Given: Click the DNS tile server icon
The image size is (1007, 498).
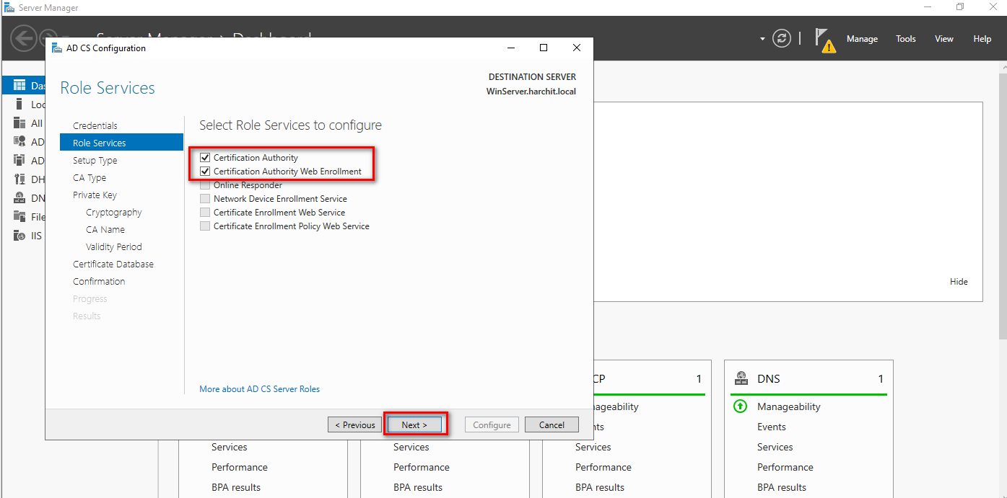Looking at the screenshot, I should point(741,379).
